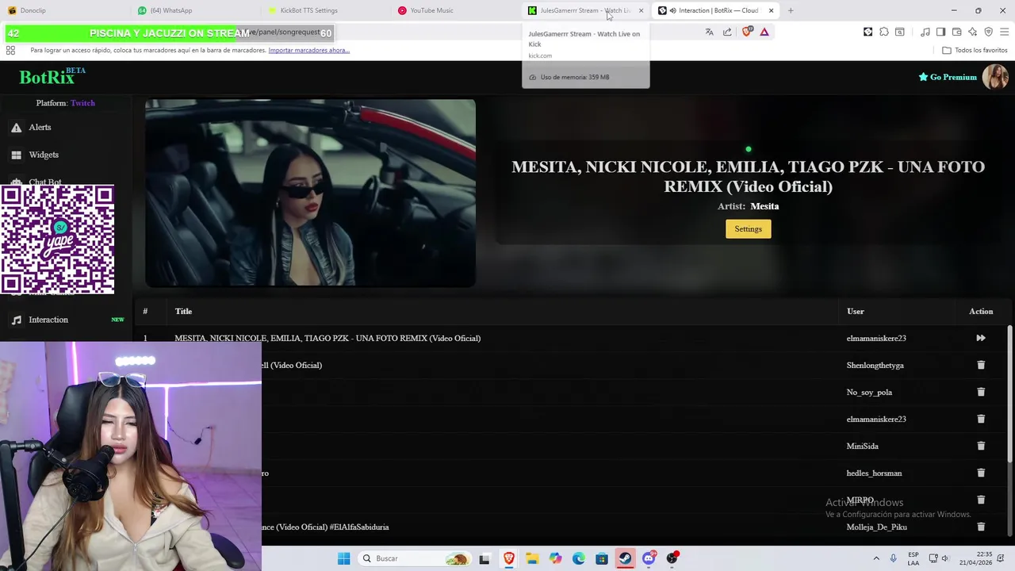Open the extensions puzzle icon

[x=884, y=32]
